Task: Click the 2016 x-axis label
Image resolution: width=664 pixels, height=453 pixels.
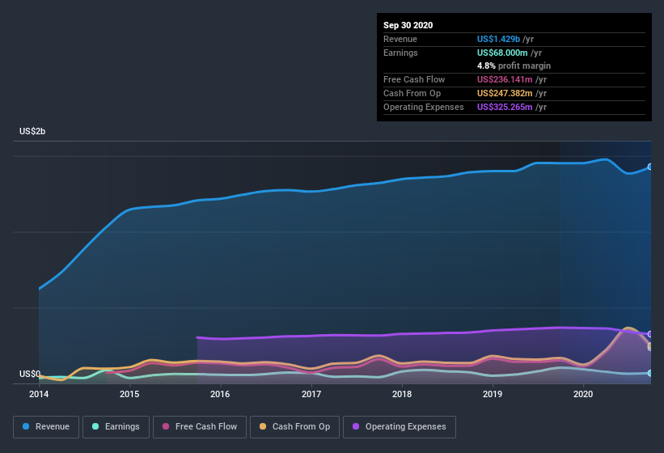Action: (x=220, y=394)
